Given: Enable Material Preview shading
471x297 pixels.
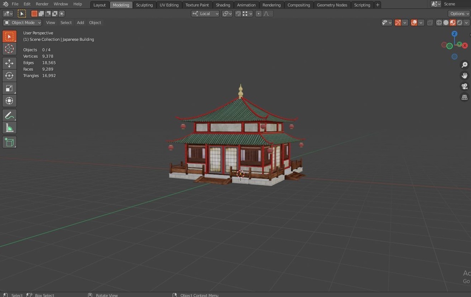Looking at the screenshot, I should (452, 22).
